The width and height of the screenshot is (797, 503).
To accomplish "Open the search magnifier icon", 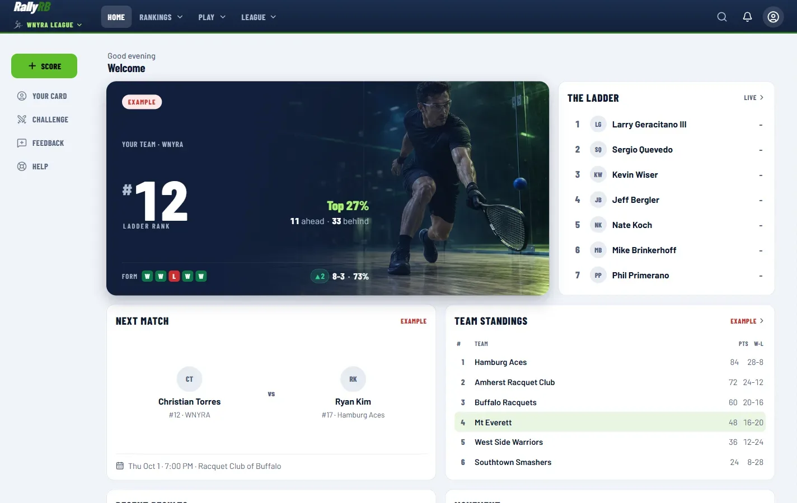I will click(x=722, y=17).
